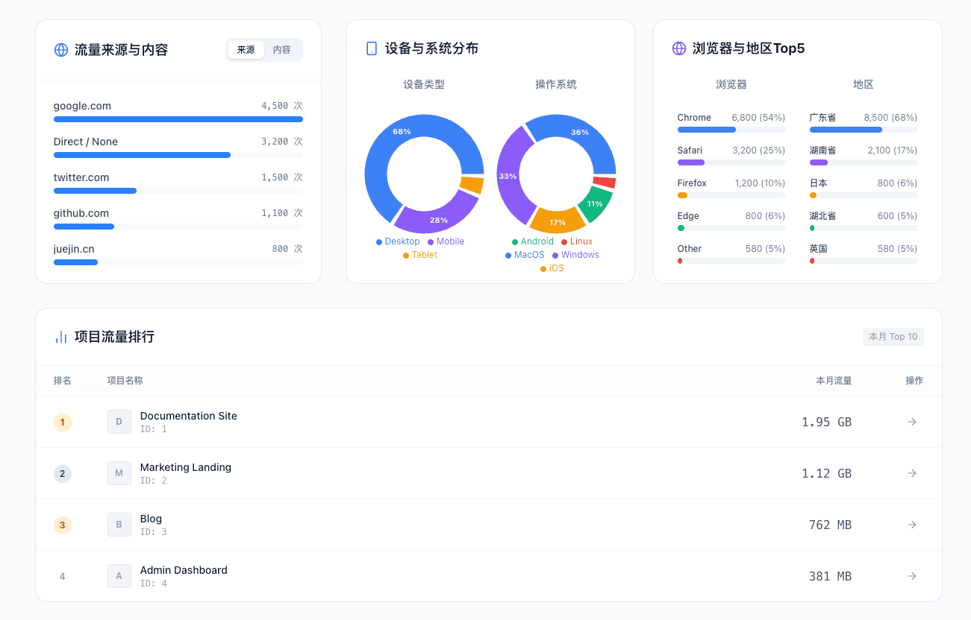The width and height of the screenshot is (971, 620).
Task: Click the D avatar for Documentation Site
Action: pyautogui.click(x=119, y=421)
